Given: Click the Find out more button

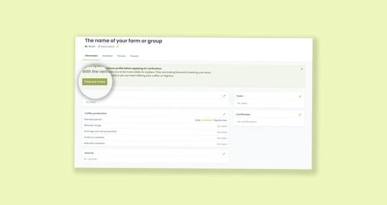Looking at the screenshot, I should pyautogui.click(x=94, y=82).
